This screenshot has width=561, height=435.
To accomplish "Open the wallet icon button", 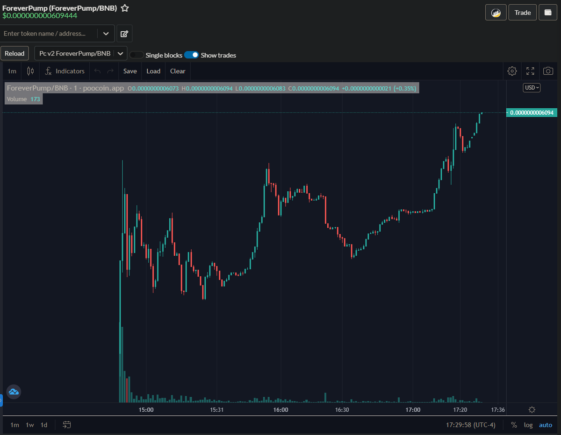I will pyautogui.click(x=548, y=13).
